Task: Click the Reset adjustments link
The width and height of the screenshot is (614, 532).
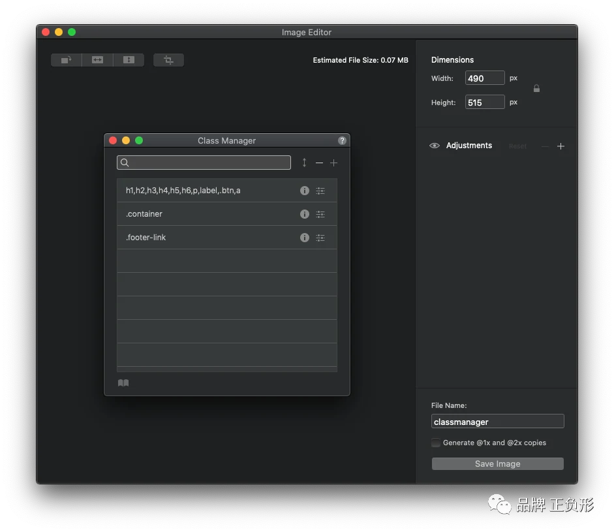Action: point(517,146)
